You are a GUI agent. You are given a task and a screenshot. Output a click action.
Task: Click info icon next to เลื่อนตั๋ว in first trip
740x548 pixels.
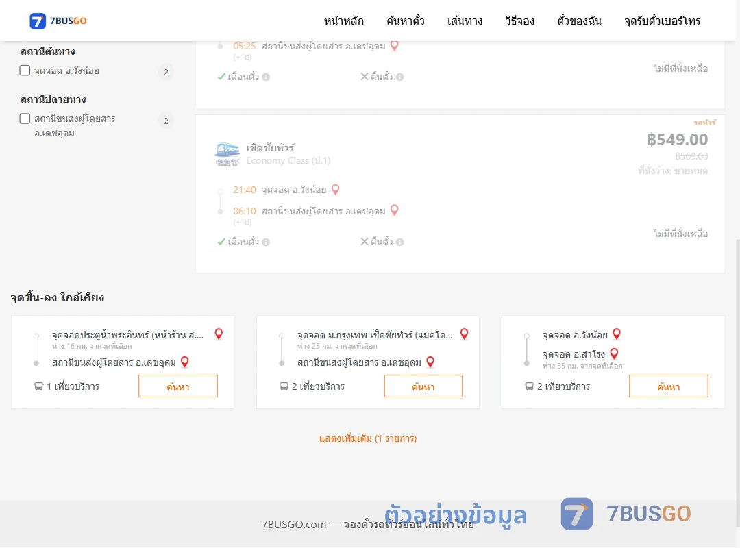[x=266, y=77]
